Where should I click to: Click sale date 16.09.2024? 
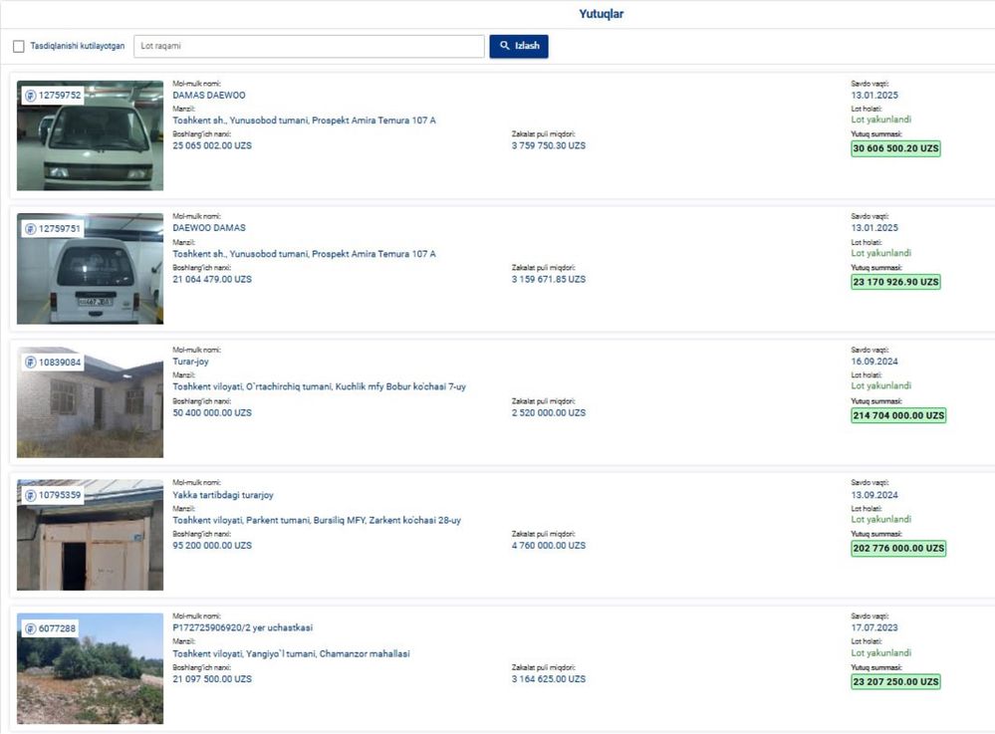click(874, 361)
